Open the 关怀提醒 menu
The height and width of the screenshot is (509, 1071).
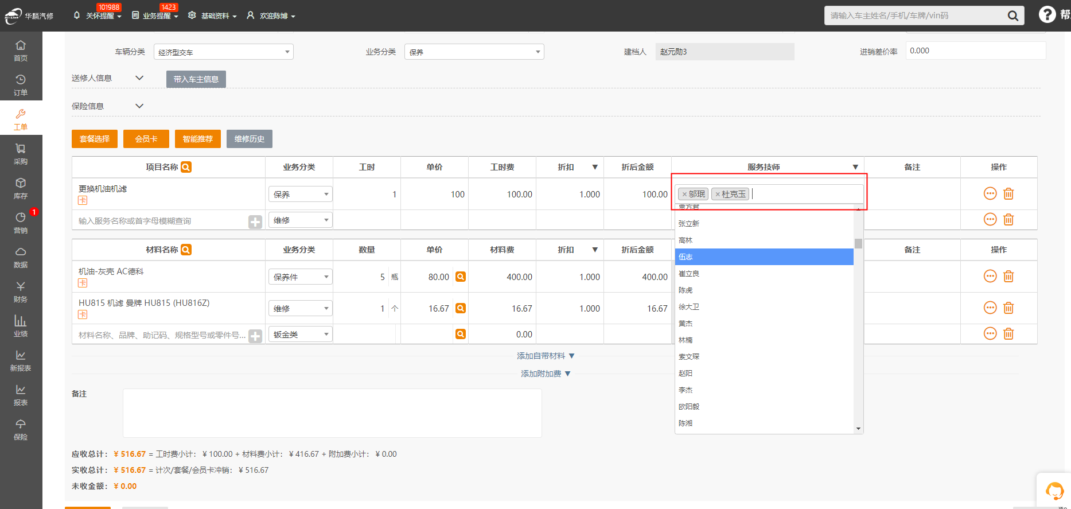[98, 15]
